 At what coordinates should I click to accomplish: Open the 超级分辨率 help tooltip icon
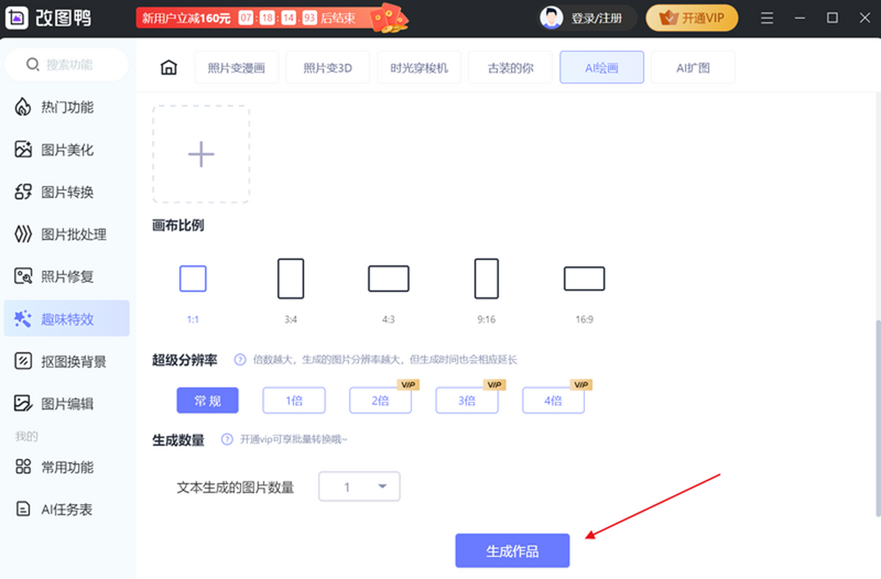240,359
